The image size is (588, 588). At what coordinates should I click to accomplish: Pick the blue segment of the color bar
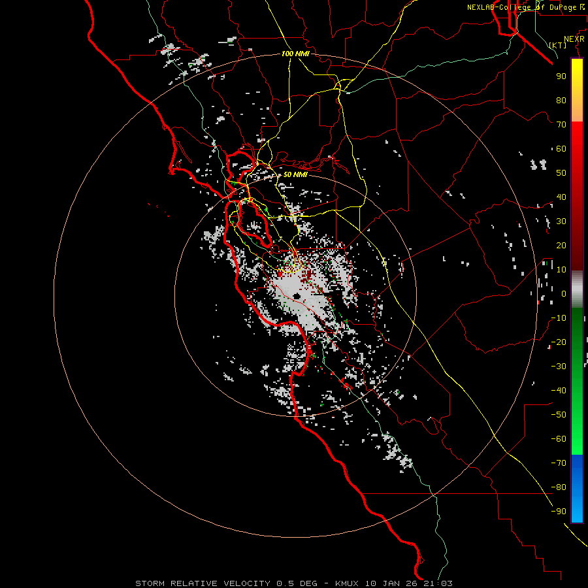[577, 488]
